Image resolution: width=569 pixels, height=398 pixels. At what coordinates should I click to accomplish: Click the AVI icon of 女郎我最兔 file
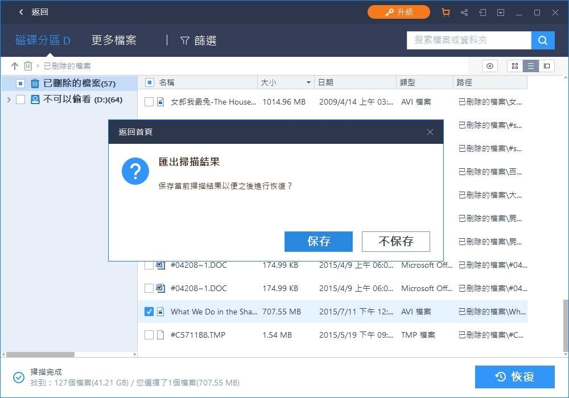(160, 102)
